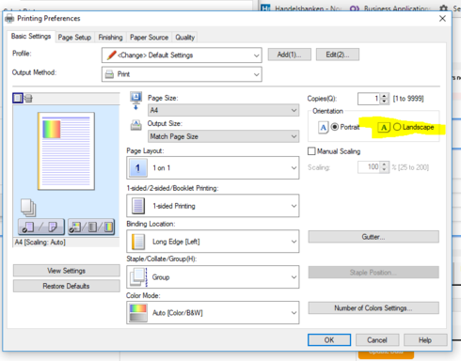Click the Business Application tab favicon in background

355,8
